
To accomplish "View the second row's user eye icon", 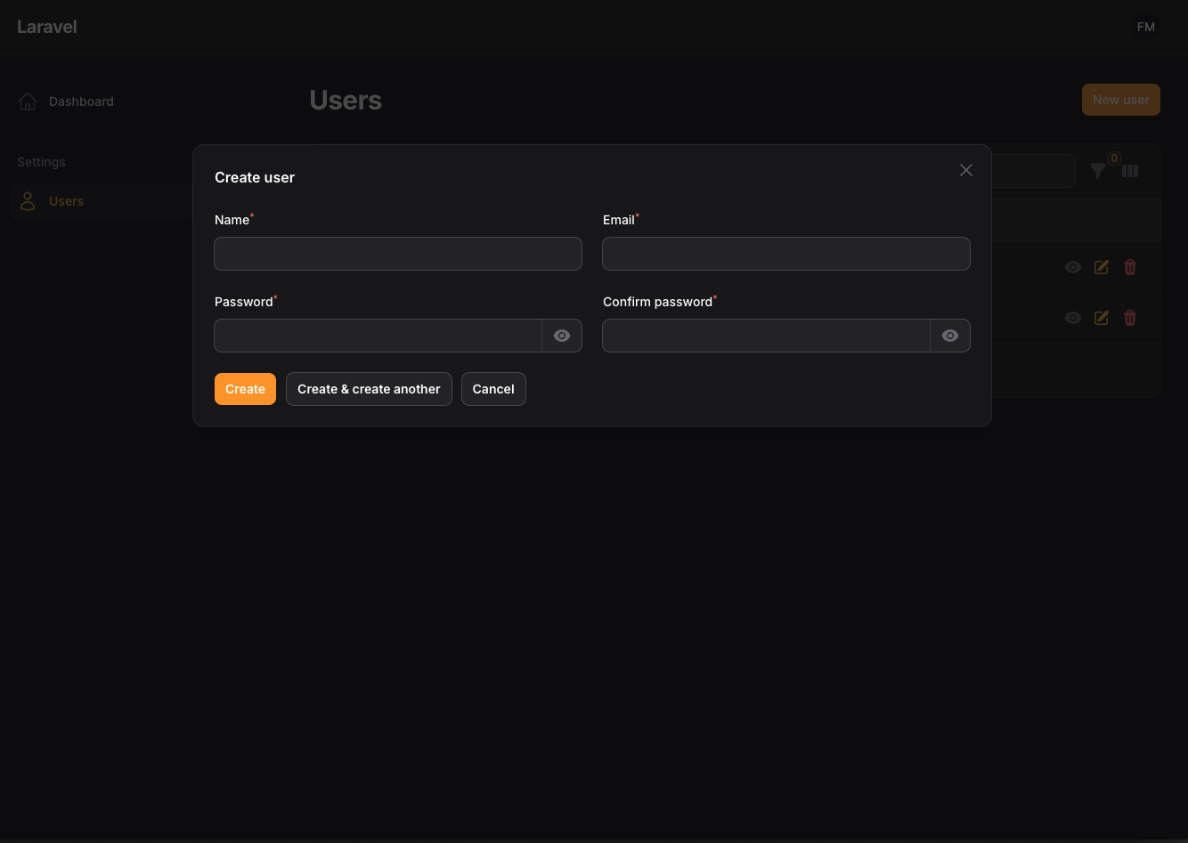I will 1073,318.
